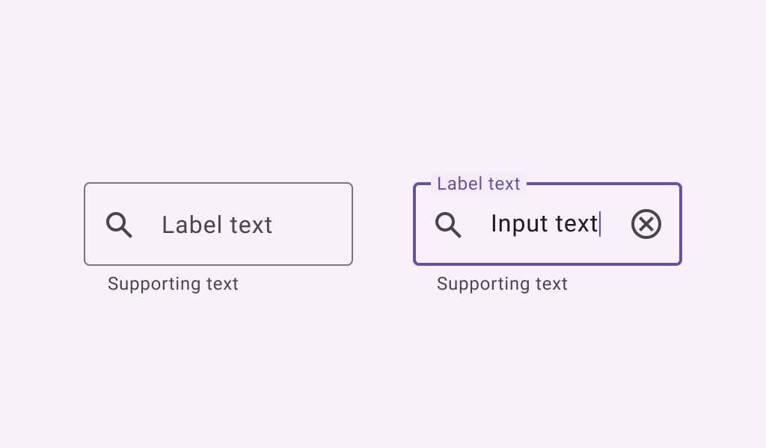This screenshot has height=448, width=766.
Task: Click Supporting text under the right field
Action: [502, 284]
